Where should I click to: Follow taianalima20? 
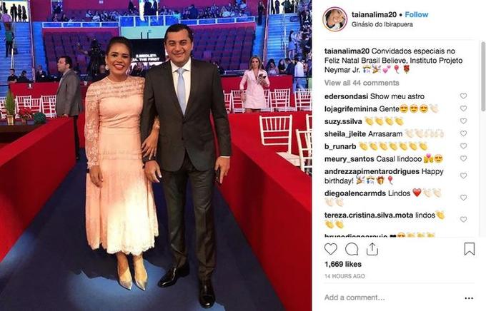coord(416,14)
